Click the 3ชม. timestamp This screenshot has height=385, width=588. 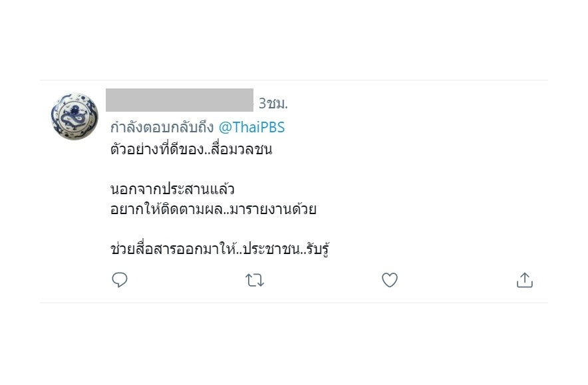tap(273, 104)
